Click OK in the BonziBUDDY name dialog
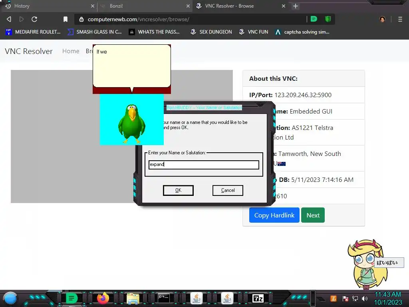 tap(178, 190)
